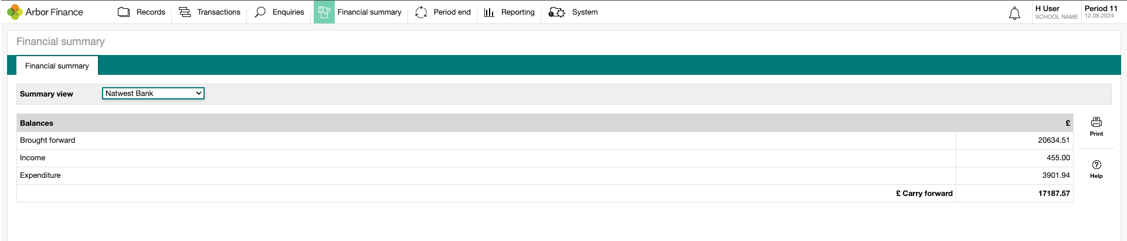Open the Reporting menu label
The image size is (1127, 241).
click(x=518, y=12)
